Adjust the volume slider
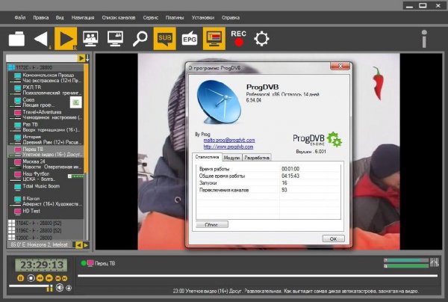Image resolution: width=448 pixels, height=302 pixels. tap(31, 287)
